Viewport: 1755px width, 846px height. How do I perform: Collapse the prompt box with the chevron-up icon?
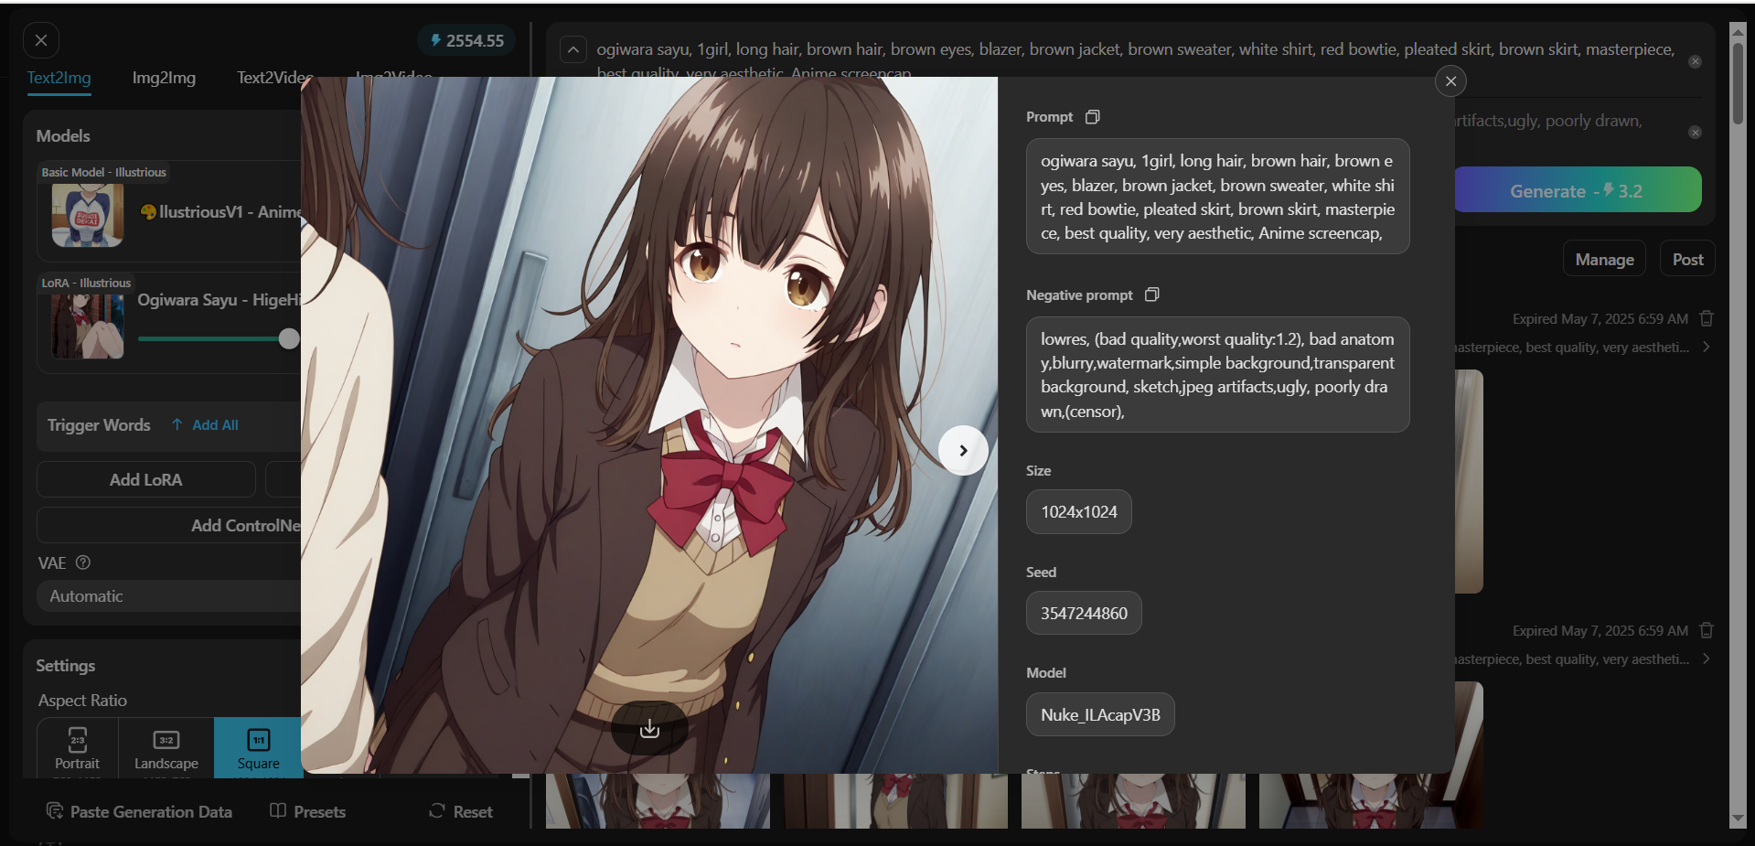573,49
